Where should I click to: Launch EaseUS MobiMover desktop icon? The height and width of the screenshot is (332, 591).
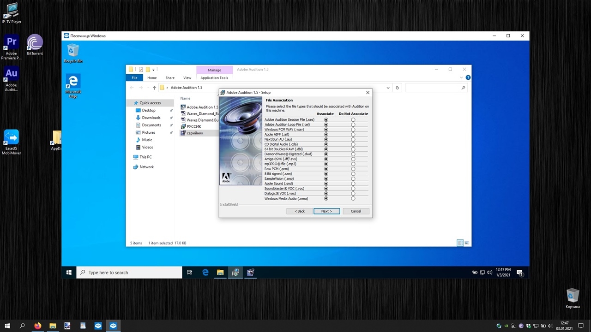(x=11, y=137)
